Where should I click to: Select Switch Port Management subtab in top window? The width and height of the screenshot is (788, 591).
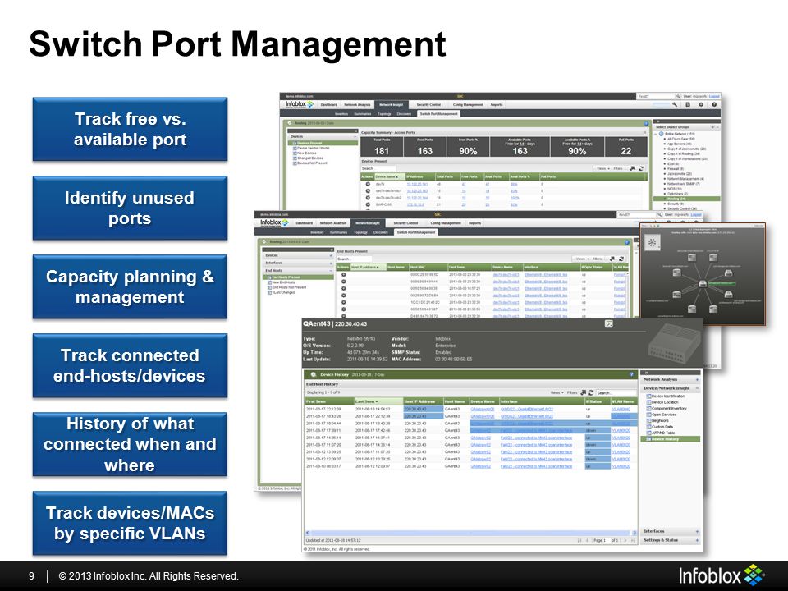tap(438, 114)
